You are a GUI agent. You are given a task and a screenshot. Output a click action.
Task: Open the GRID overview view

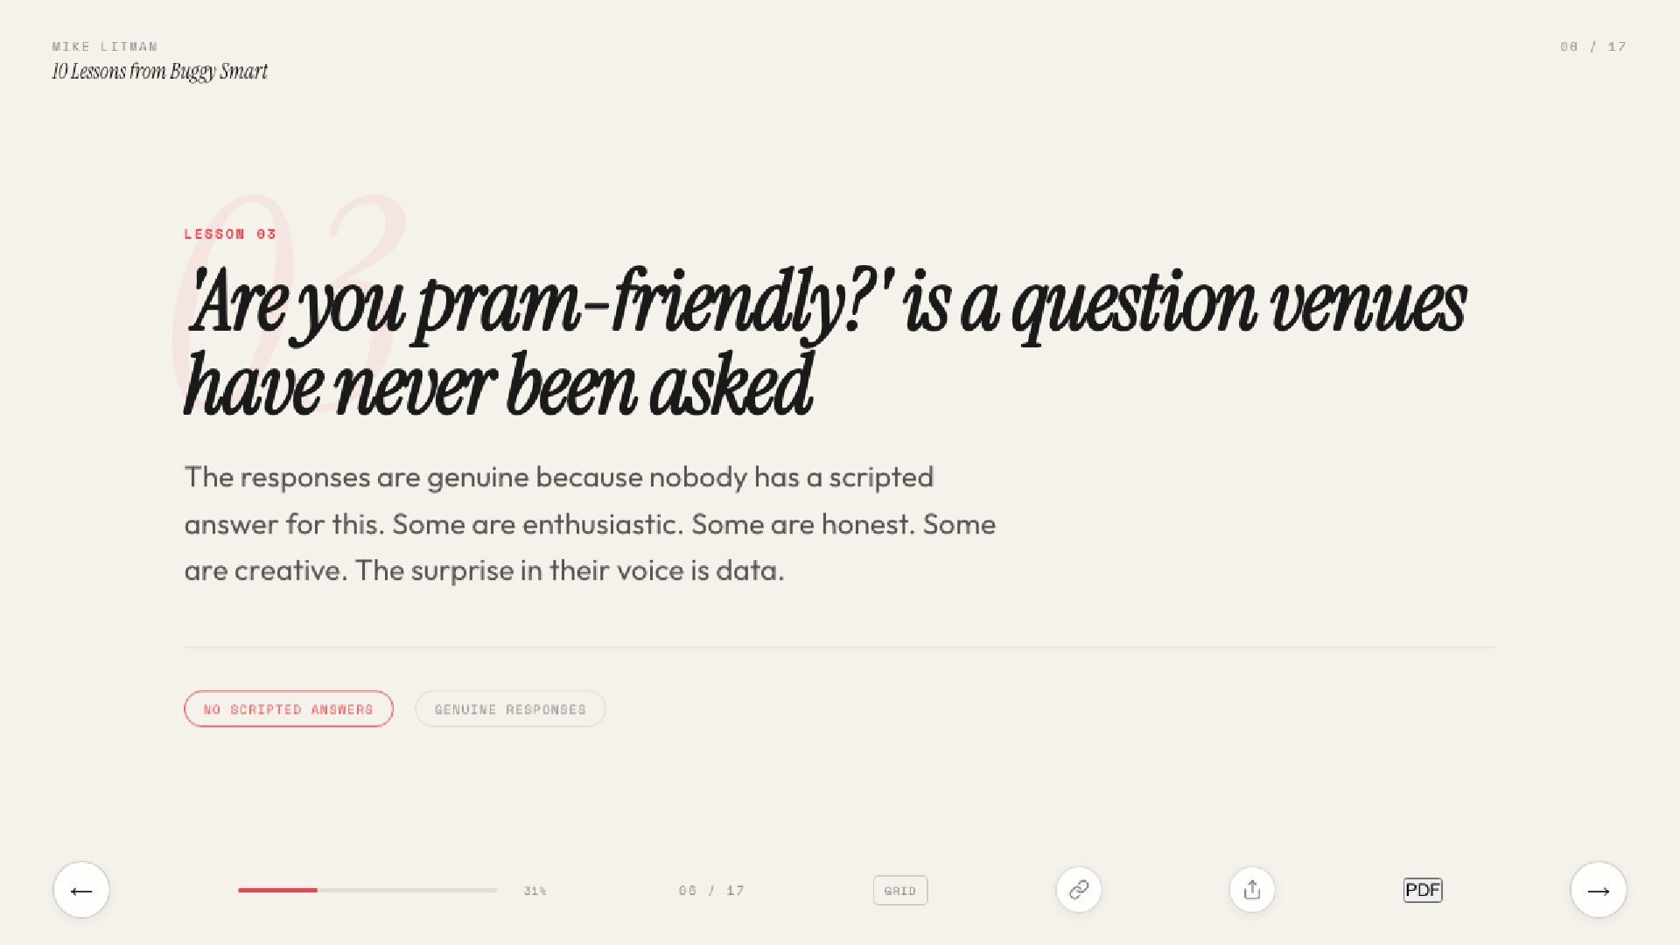pyautogui.click(x=899, y=891)
